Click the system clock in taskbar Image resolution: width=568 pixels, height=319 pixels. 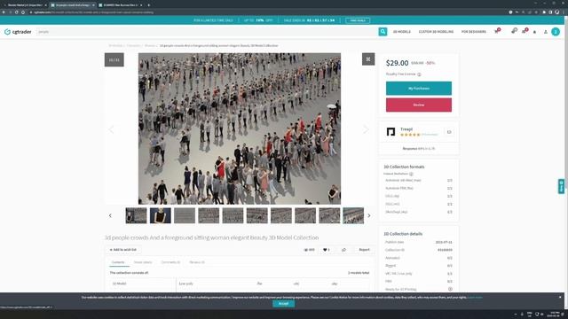point(555,314)
